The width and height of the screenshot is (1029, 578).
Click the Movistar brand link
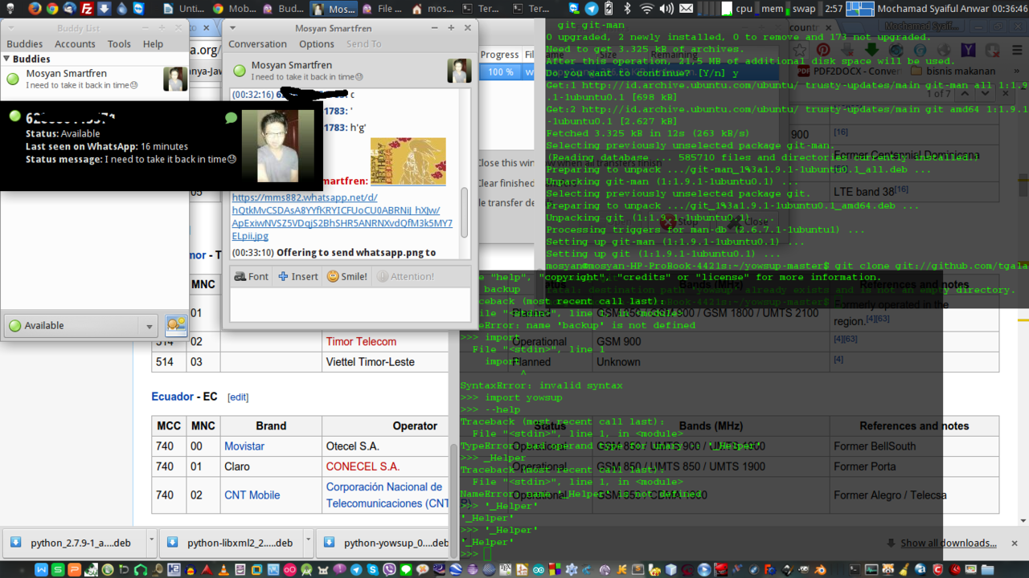244,446
